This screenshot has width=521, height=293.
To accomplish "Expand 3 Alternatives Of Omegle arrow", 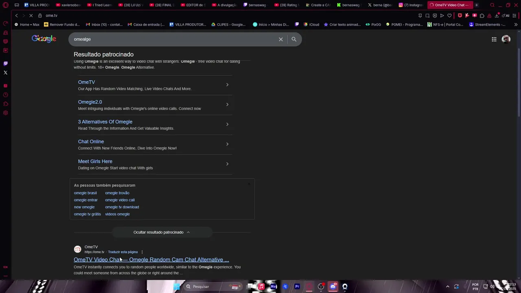I will [227, 124].
